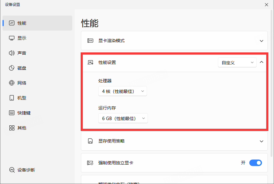Click the 设备诊断 icon at bottom left

(12, 170)
